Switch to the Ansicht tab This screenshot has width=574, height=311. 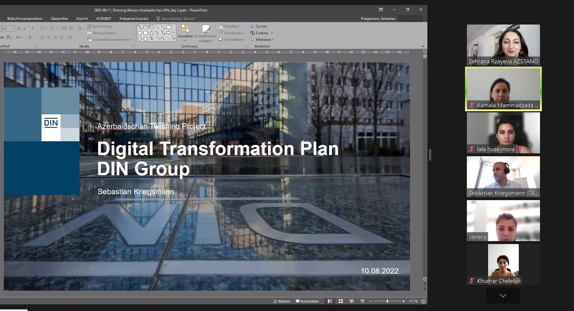(82, 19)
